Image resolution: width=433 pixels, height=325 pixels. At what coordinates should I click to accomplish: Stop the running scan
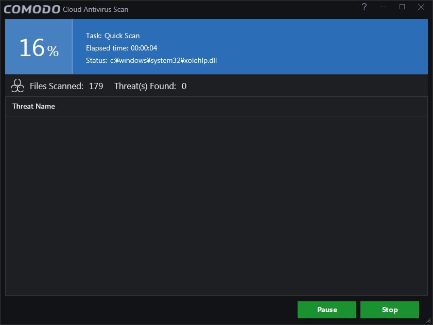(390, 310)
